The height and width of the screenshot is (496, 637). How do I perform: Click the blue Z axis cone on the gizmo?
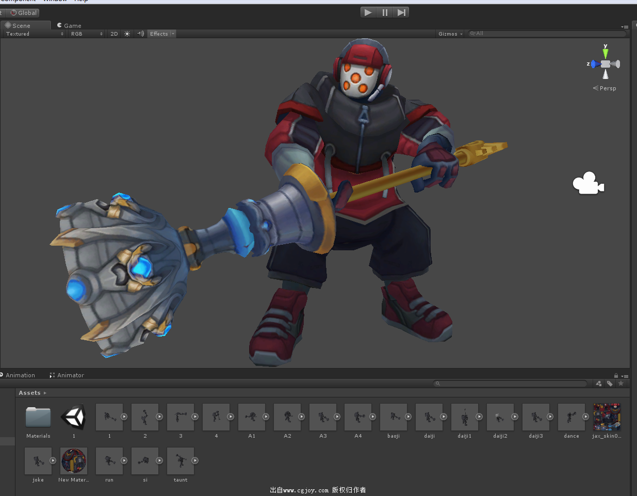[596, 64]
